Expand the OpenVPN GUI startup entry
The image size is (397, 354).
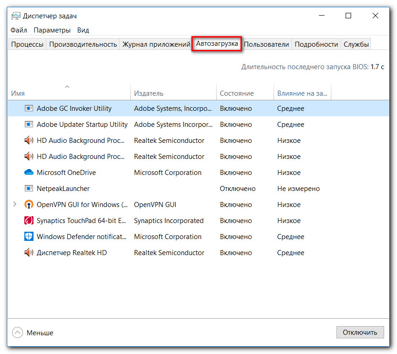coord(15,204)
